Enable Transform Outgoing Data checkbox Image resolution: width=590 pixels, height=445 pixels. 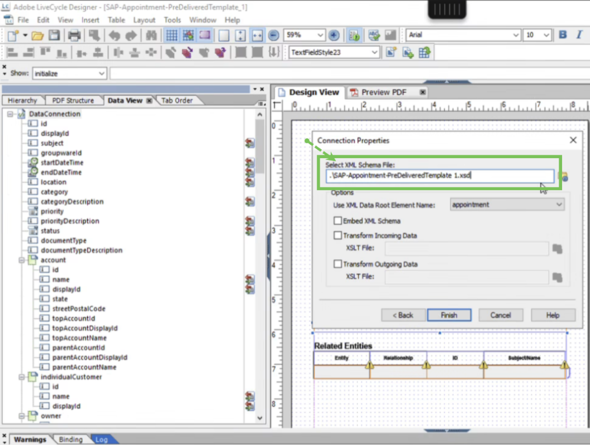pyautogui.click(x=337, y=264)
